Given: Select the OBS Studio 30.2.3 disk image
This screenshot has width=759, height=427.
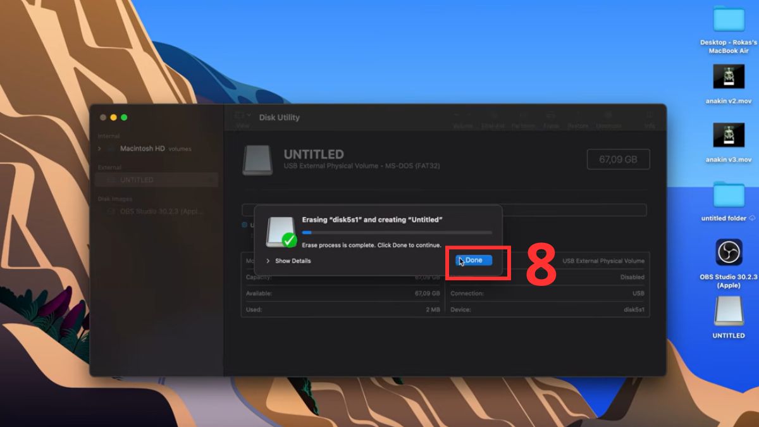Looking at the screenshot, I should pyautogui.click(x=156, y=211).
